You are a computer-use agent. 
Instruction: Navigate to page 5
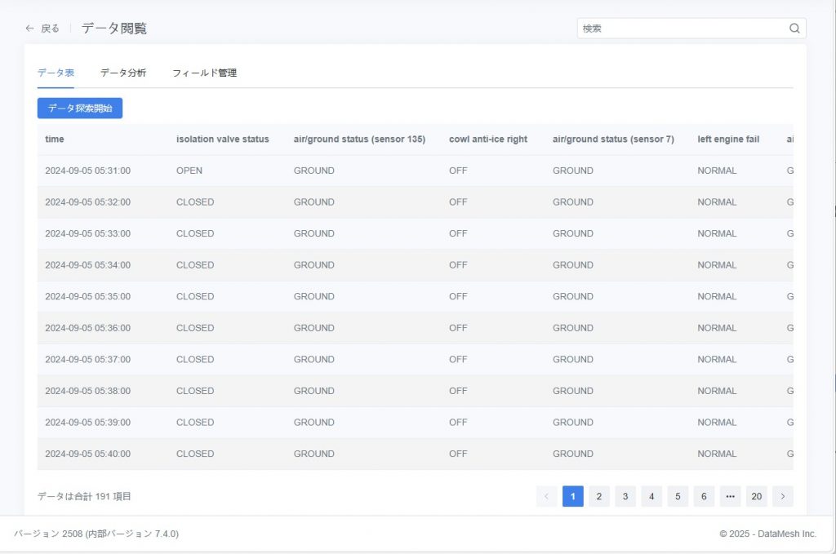pyautogui.click(x=678, y=496)
